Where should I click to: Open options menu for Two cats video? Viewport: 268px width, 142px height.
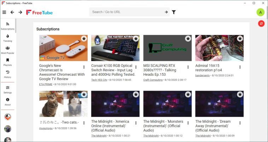pyautogui.click(x=84, y=123)
